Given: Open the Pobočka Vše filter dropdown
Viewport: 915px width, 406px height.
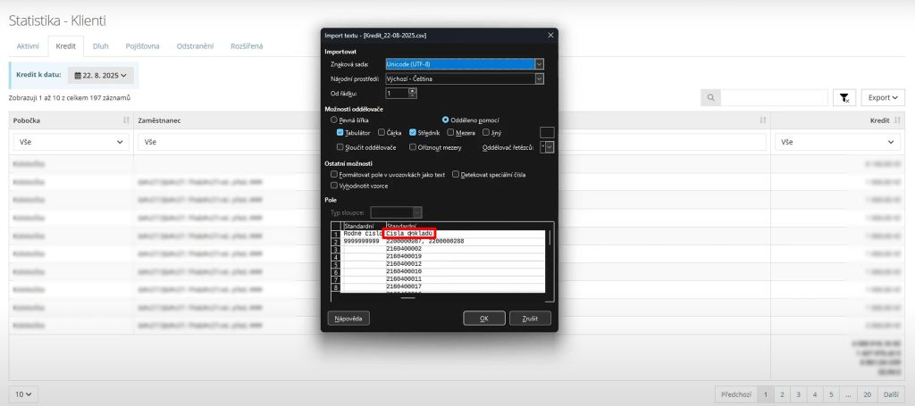Looking at the screenshot, I should 71,142.
